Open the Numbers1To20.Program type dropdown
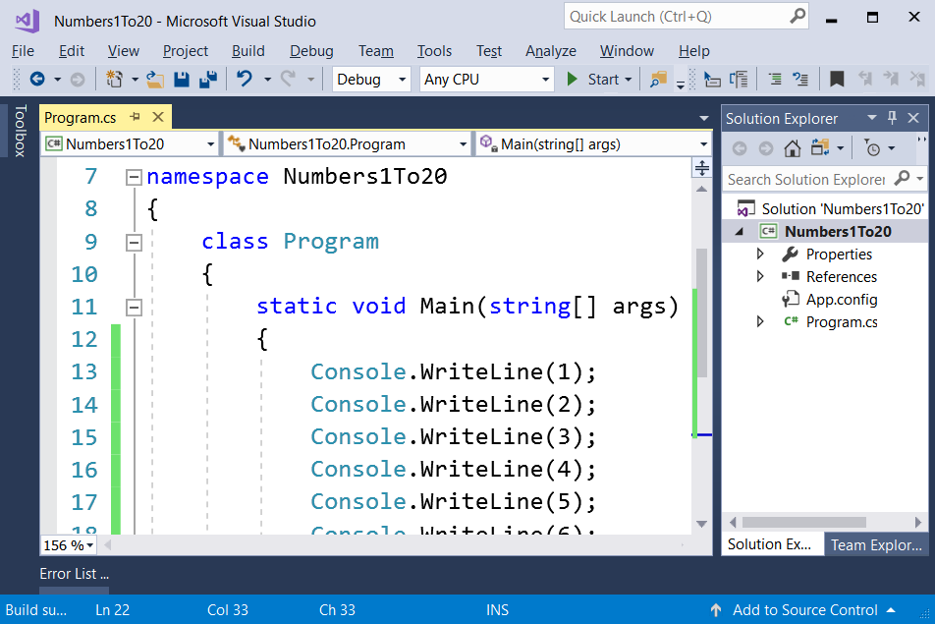 coord(348,144)
